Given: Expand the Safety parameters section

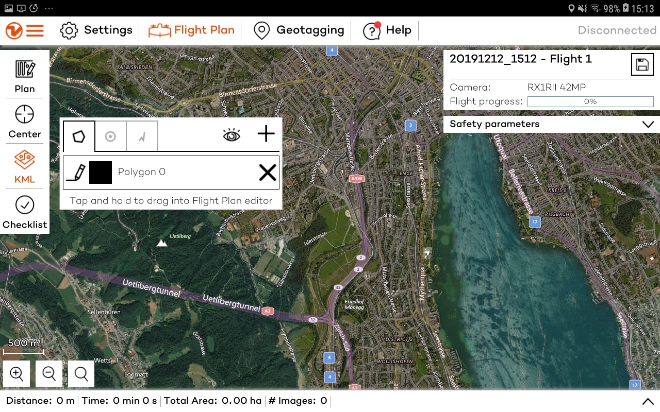Looking at the screenshot, I should pos(648,124).
